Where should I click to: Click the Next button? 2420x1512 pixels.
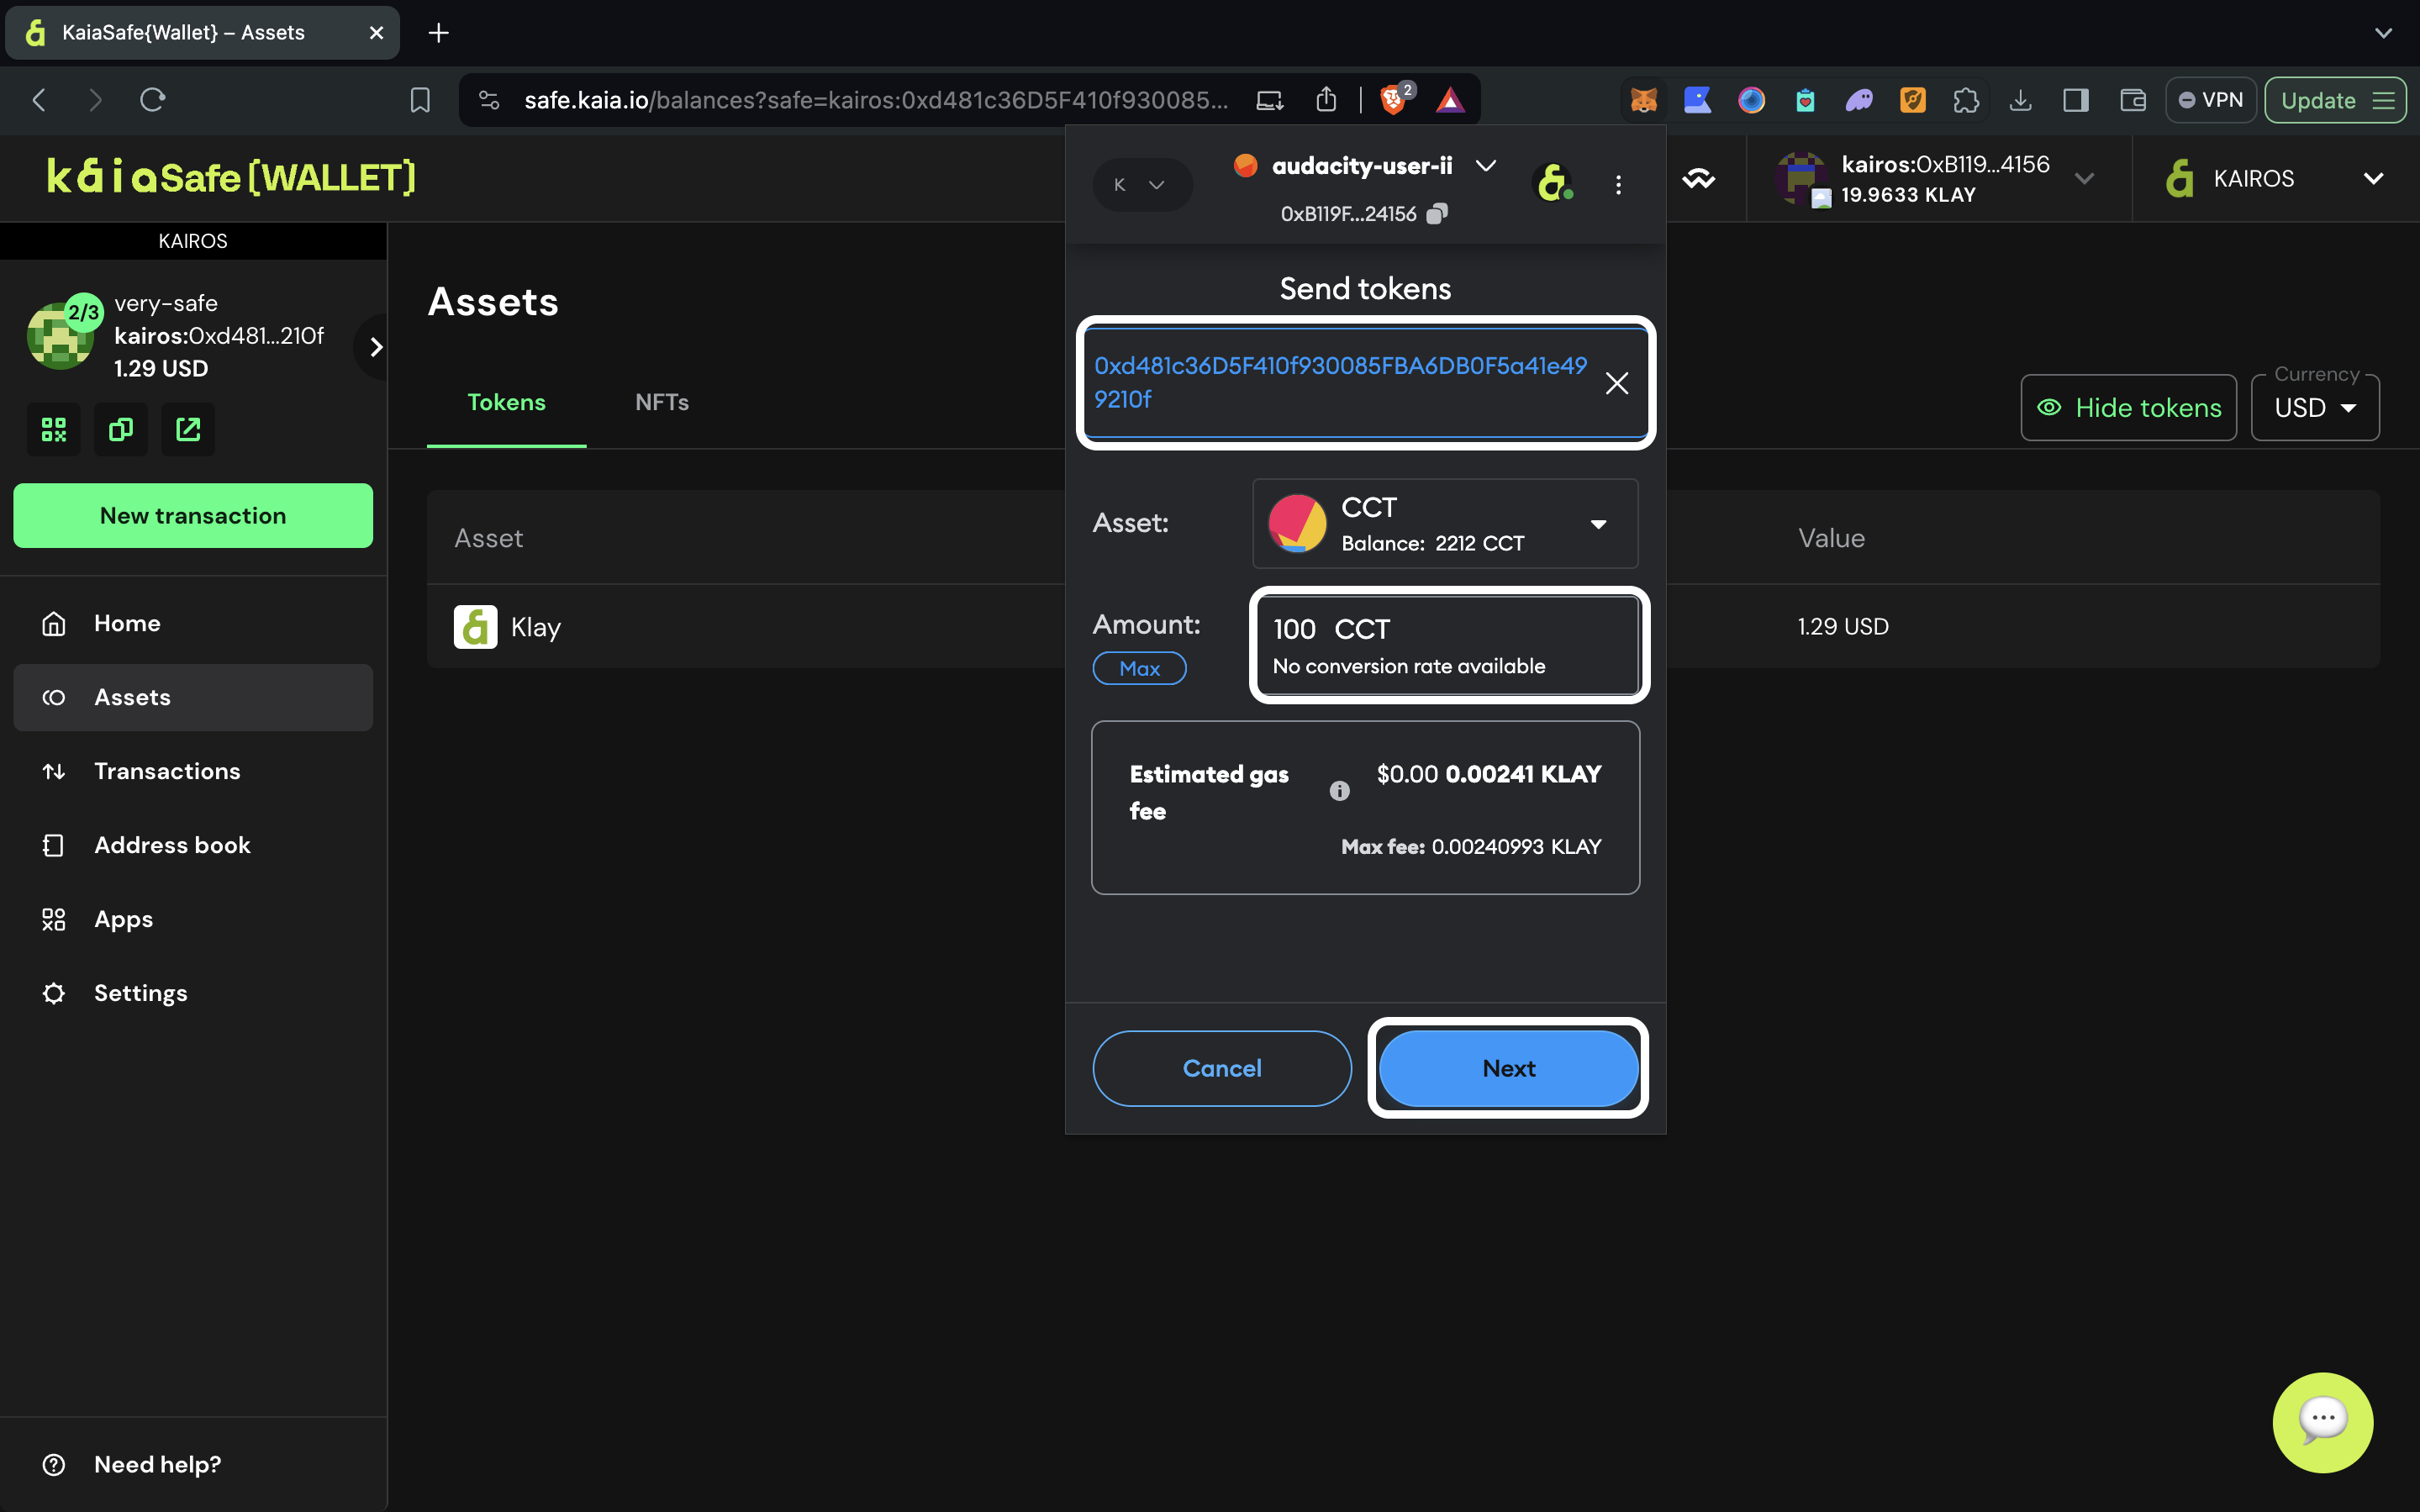pyautogui.click(x=1508, y=1068)
